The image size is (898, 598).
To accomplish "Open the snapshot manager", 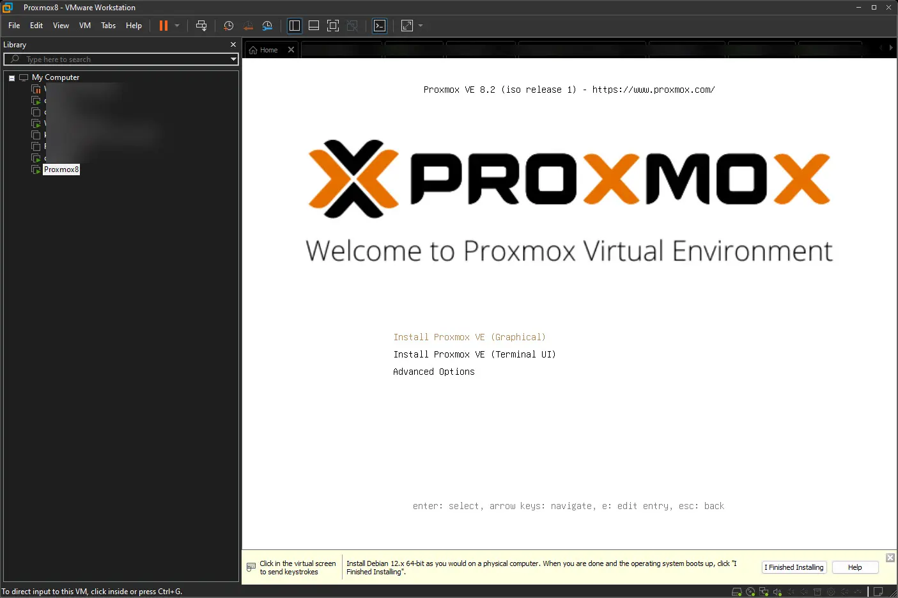I will tap(267, 26).
